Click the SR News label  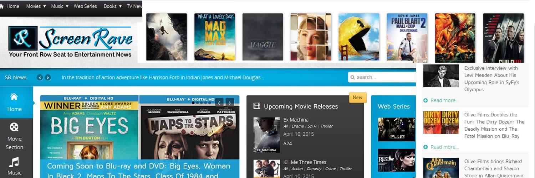click(16, 77)
